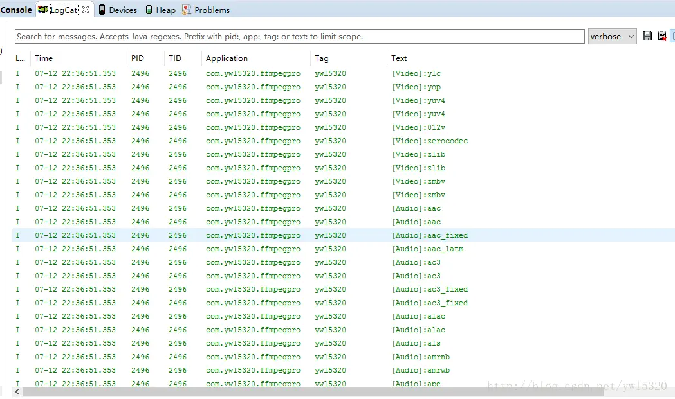Select the [Video]:yop log row
This screenshot has width=675, height=399.
pos(343,87)
